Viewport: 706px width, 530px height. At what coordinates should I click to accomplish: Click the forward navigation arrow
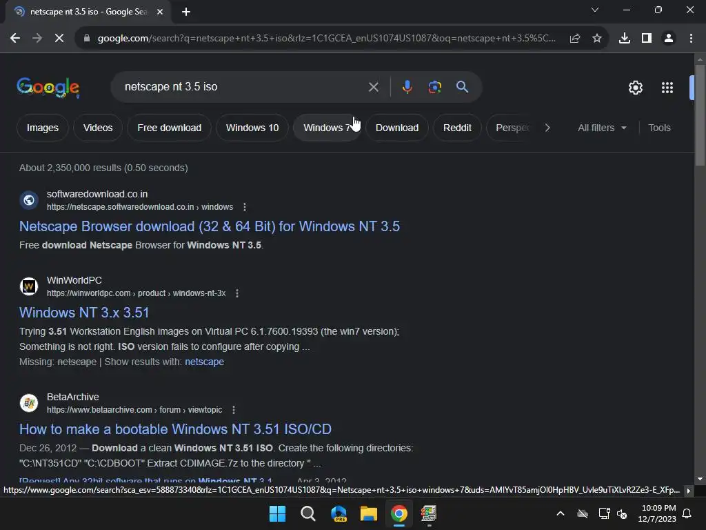[x=37, y=39]
